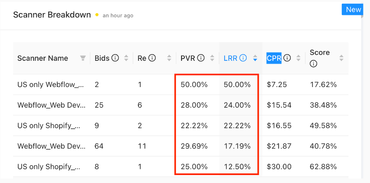The width and height of the screenshot is (370, 183).
Task: Click the Scanner Name column header
Action: click(43, 58)
